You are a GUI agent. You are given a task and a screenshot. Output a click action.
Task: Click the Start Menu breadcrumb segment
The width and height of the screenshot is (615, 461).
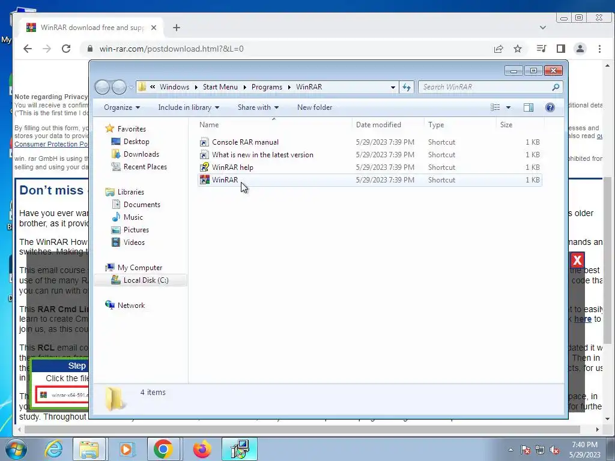click(220, 87)
